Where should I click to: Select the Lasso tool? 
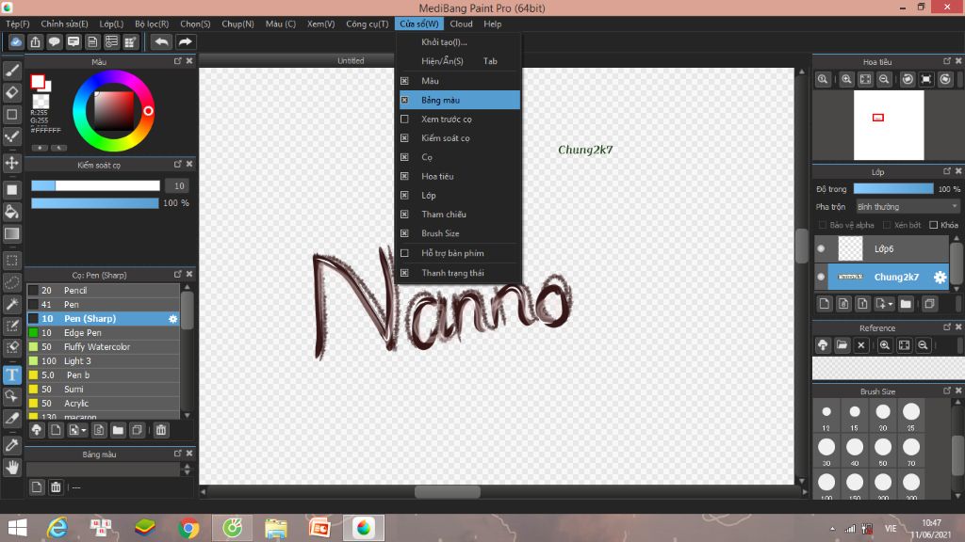coord(11,282)
